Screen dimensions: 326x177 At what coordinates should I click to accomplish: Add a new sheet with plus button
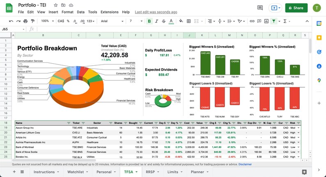click(x=14, y=172)
